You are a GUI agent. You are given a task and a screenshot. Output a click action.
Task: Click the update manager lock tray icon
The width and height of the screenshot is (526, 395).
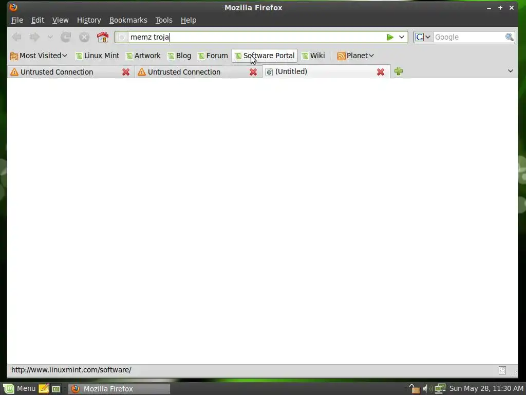pyautogui.click(x=415, y=389)
